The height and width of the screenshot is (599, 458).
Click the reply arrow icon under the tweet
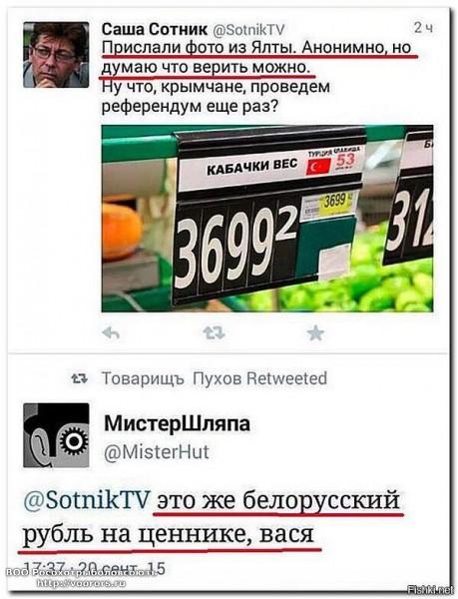pyautogui.click(x=111, y=333)
